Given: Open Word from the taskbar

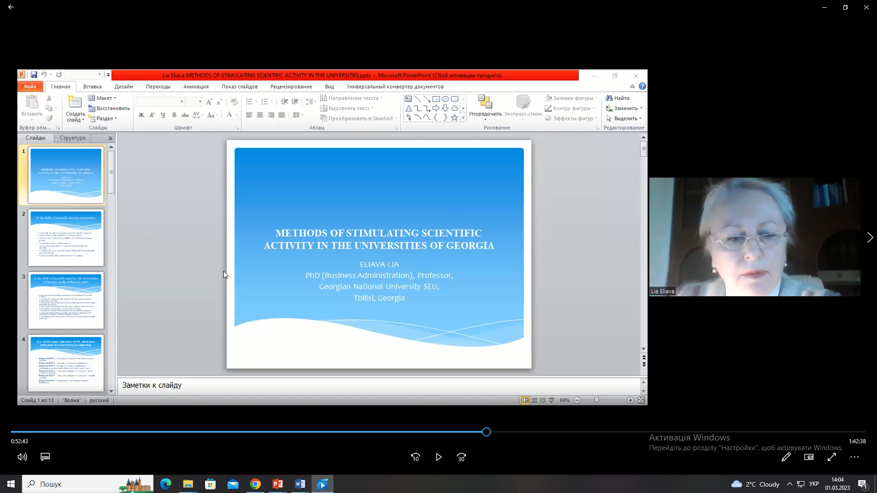Looking at the screenshot, I should pyautogui.click(x=300, y=484).
